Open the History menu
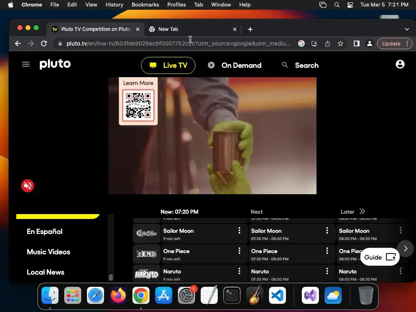This screenshot has height=312, width=416. (x=114, y=4)
